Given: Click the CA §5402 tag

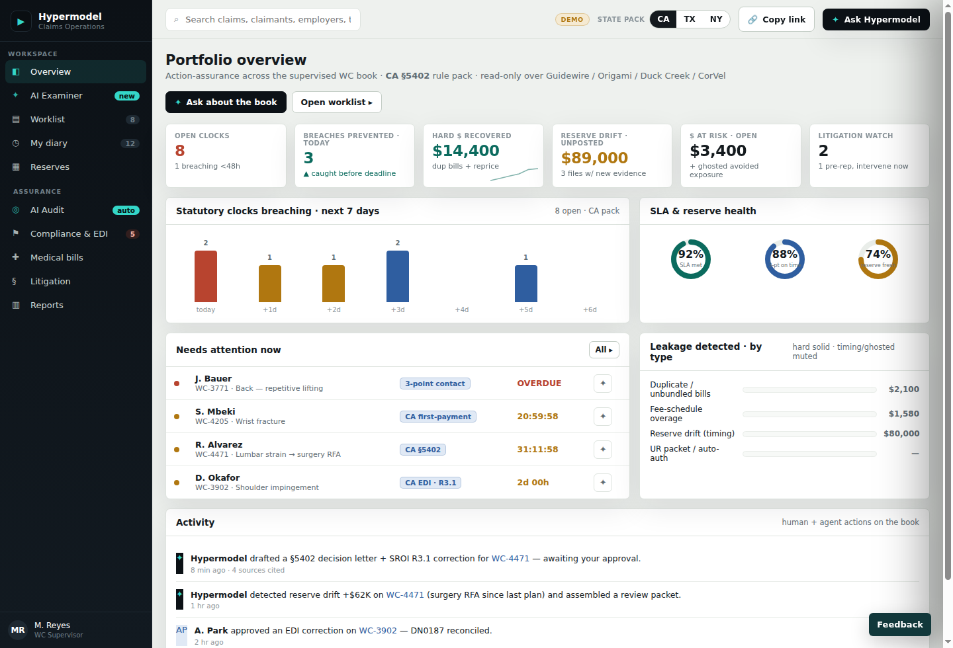Looking at the screenshot, I should click(x=423, y=450).
